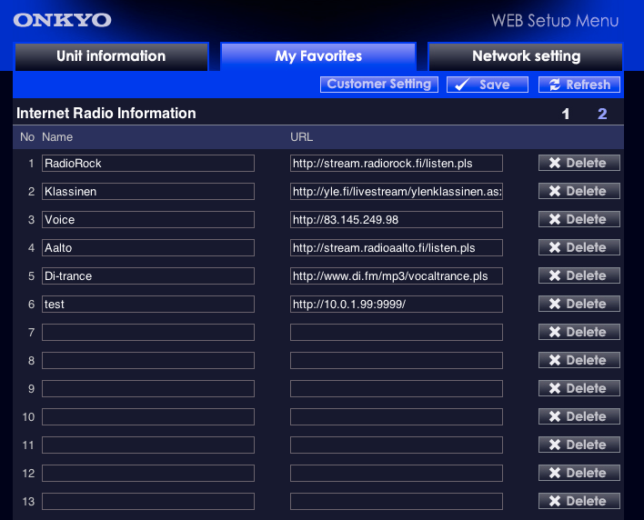Open the Unit information tab

point(111,56)
